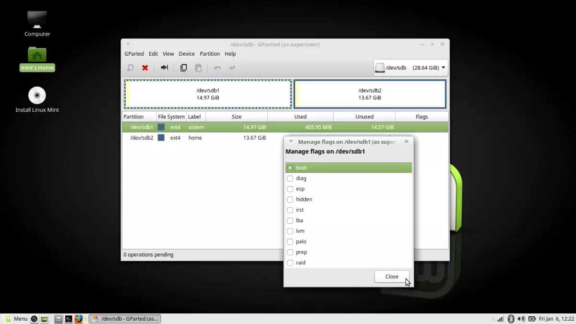Viewport: 576px width, 324px height.
Task: Close the manage flags dialog
Action: pyautogui.click(x=392, y=276)
